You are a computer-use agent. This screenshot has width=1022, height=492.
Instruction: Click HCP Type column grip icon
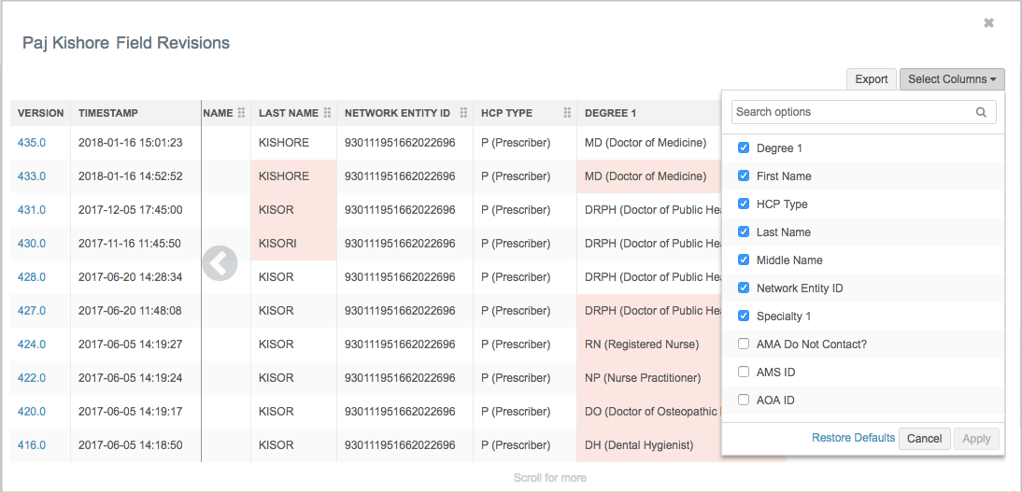(x=567, y=113)
